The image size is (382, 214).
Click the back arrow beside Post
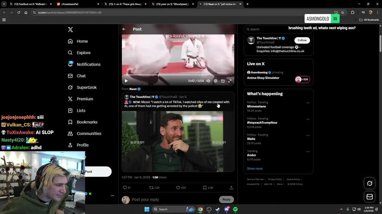pos(124,29)
